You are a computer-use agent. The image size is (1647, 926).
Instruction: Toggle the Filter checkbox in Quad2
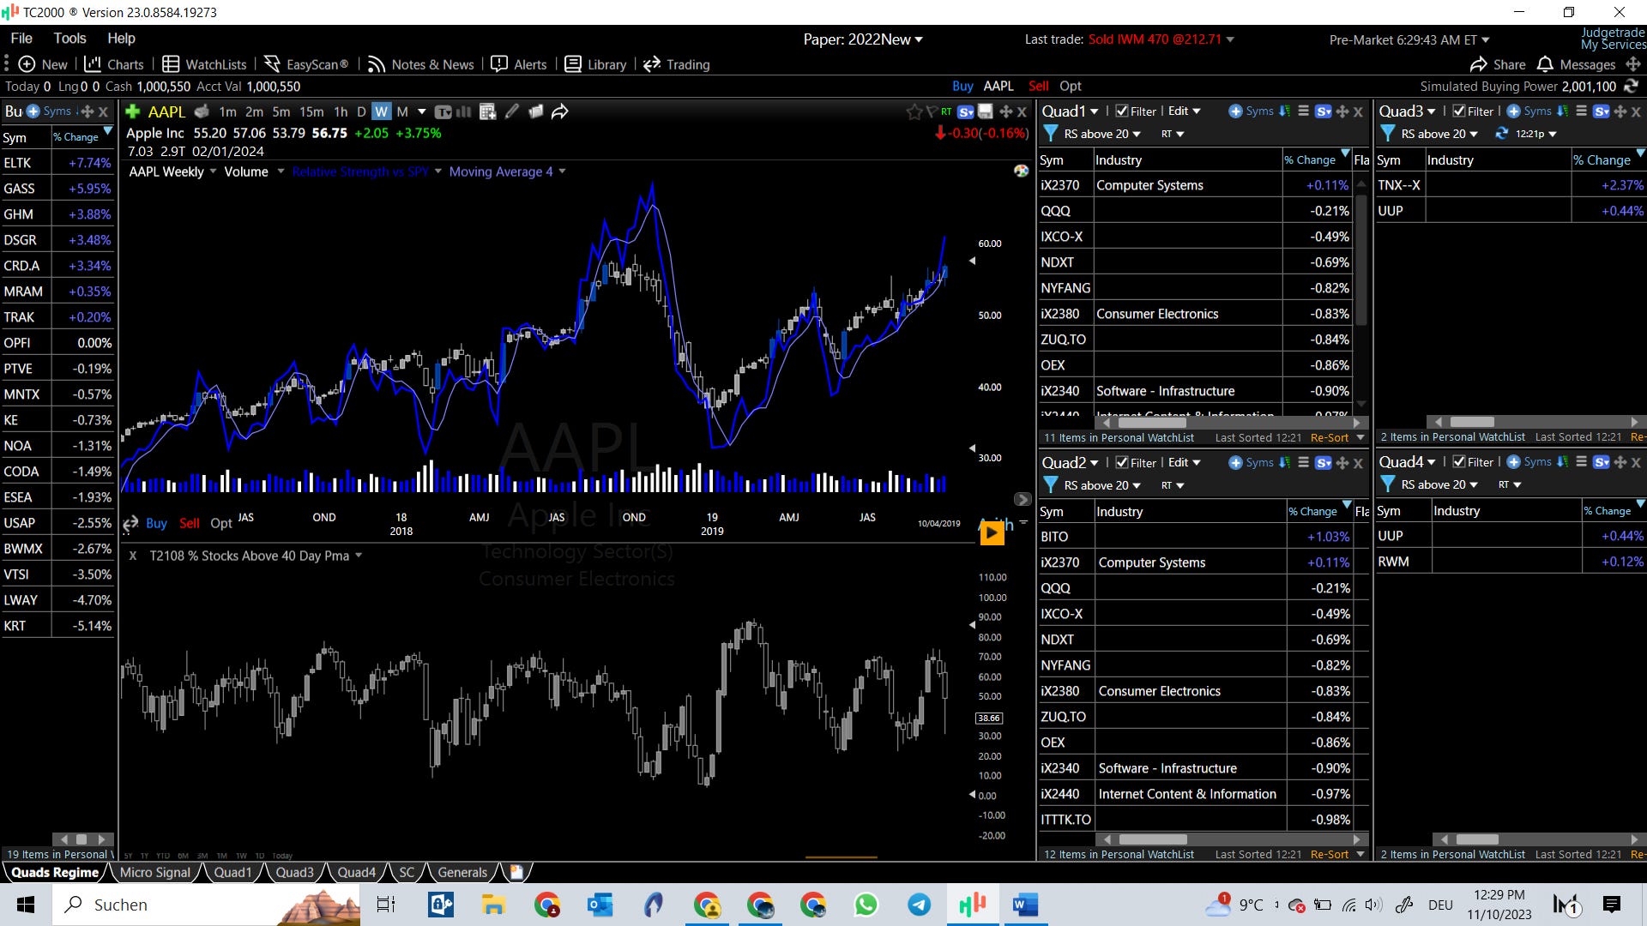[1122, 463]
